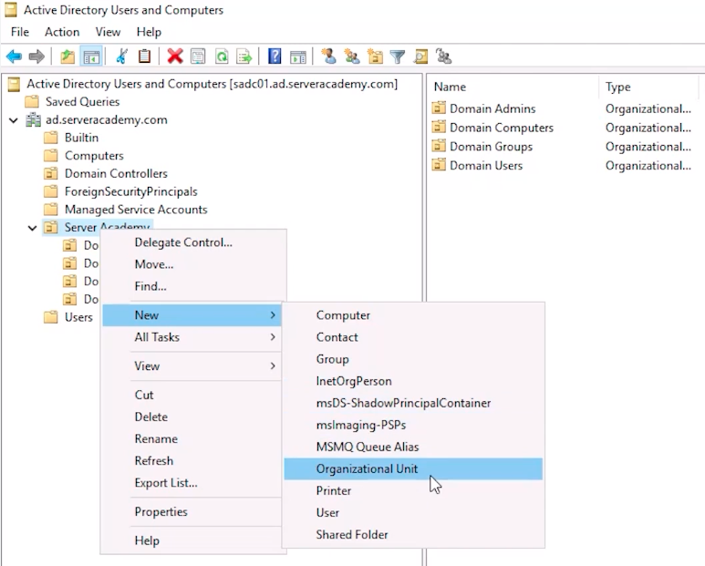
Task: Click the Cut scissors toolbar icon
Action: click(x=121, y=57)
